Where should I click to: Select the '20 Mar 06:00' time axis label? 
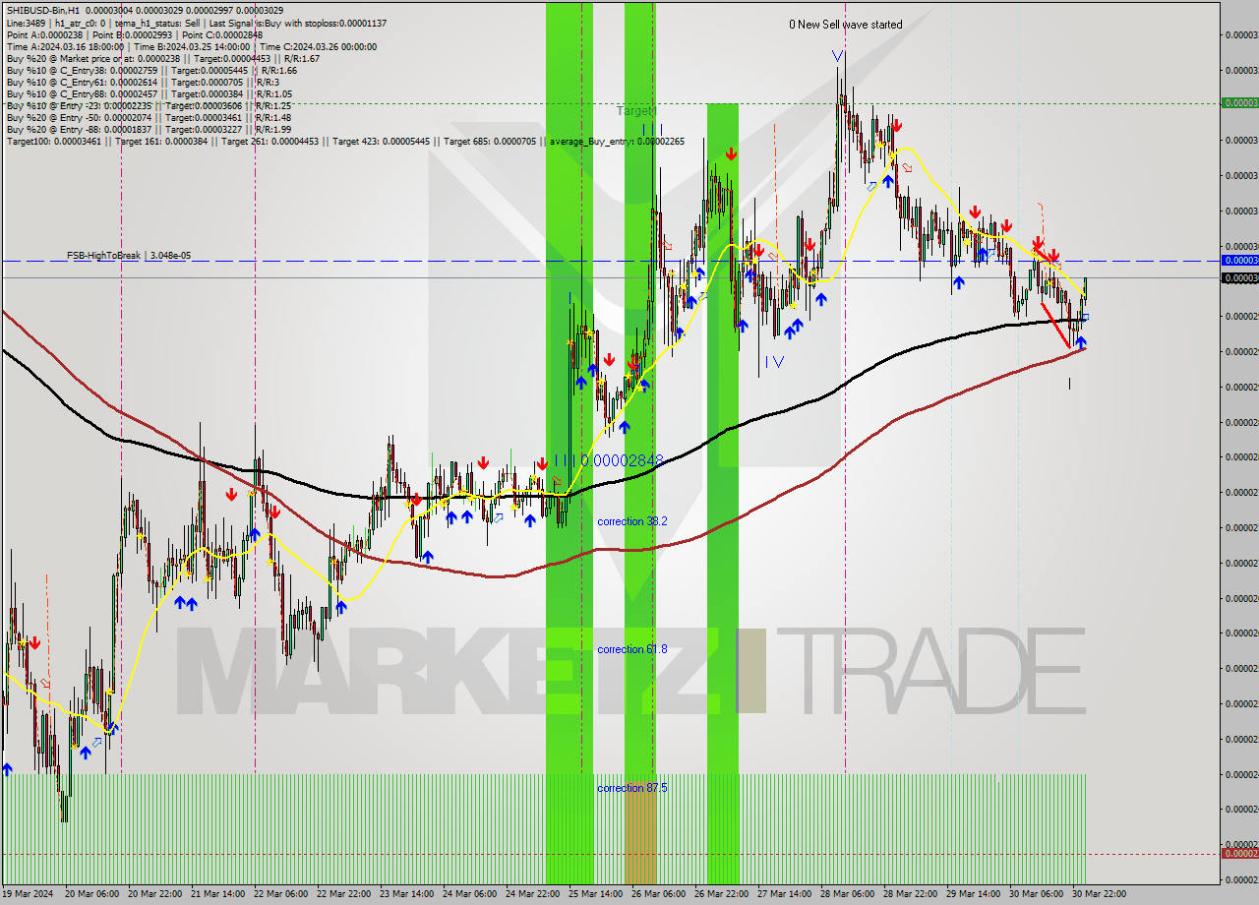(90, 894)
